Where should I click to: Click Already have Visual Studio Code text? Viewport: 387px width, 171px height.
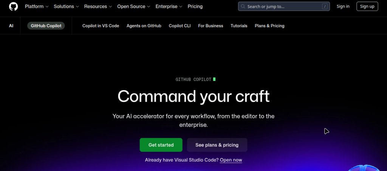point(182,160)
